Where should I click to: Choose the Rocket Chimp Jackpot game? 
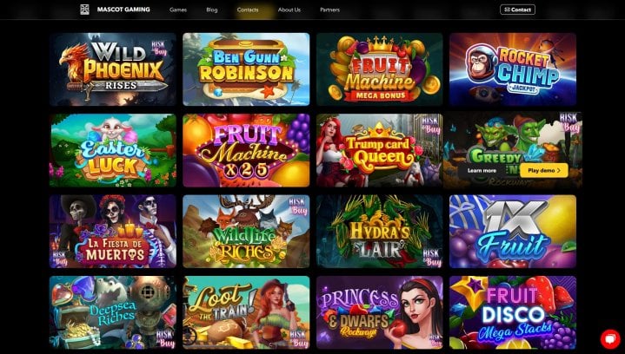[x=513, y=69]
